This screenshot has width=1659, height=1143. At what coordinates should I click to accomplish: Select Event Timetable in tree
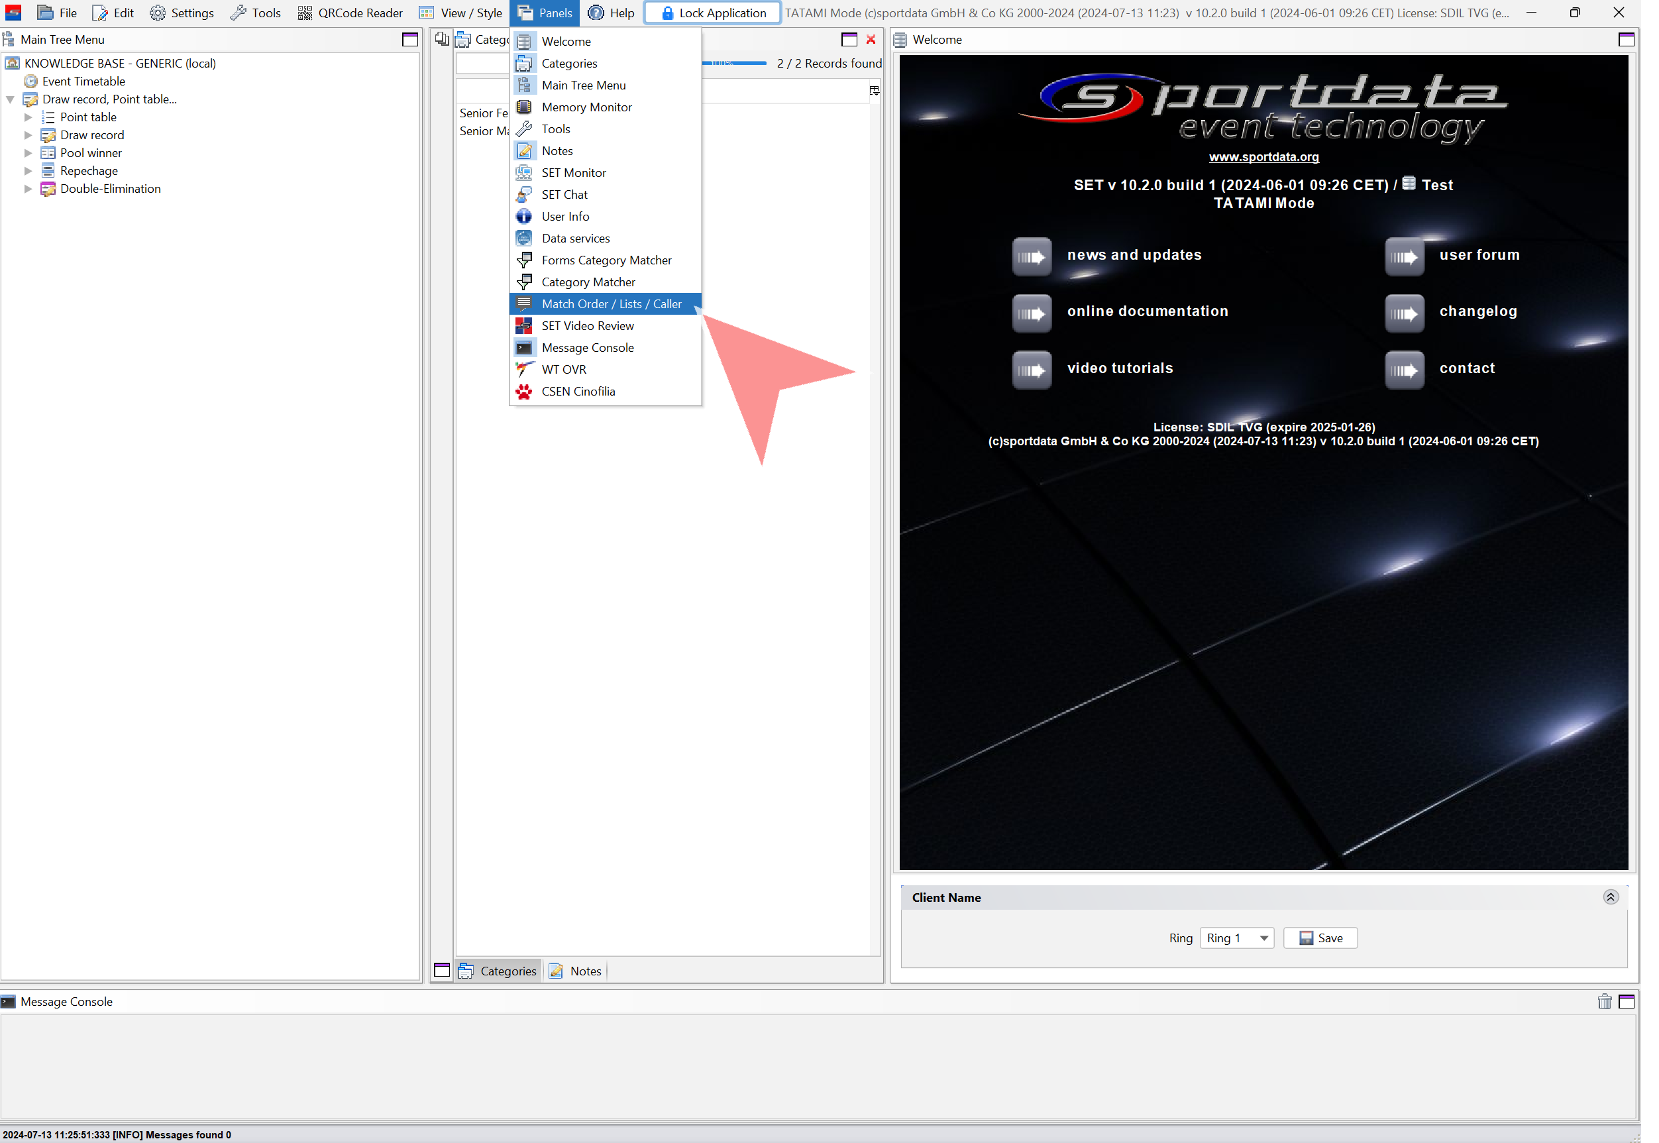(83, 82)
